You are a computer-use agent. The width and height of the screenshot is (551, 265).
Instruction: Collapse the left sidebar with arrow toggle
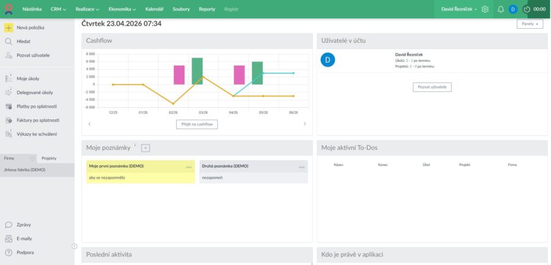click(x=75, y=247)
